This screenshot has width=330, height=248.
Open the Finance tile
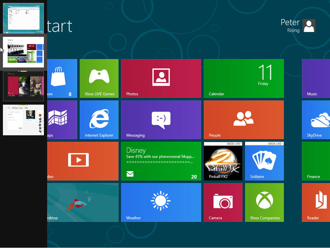point(316,161)
